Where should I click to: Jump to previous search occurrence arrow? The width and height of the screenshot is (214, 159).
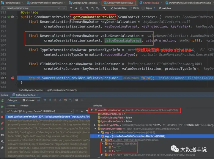[71, 8]
